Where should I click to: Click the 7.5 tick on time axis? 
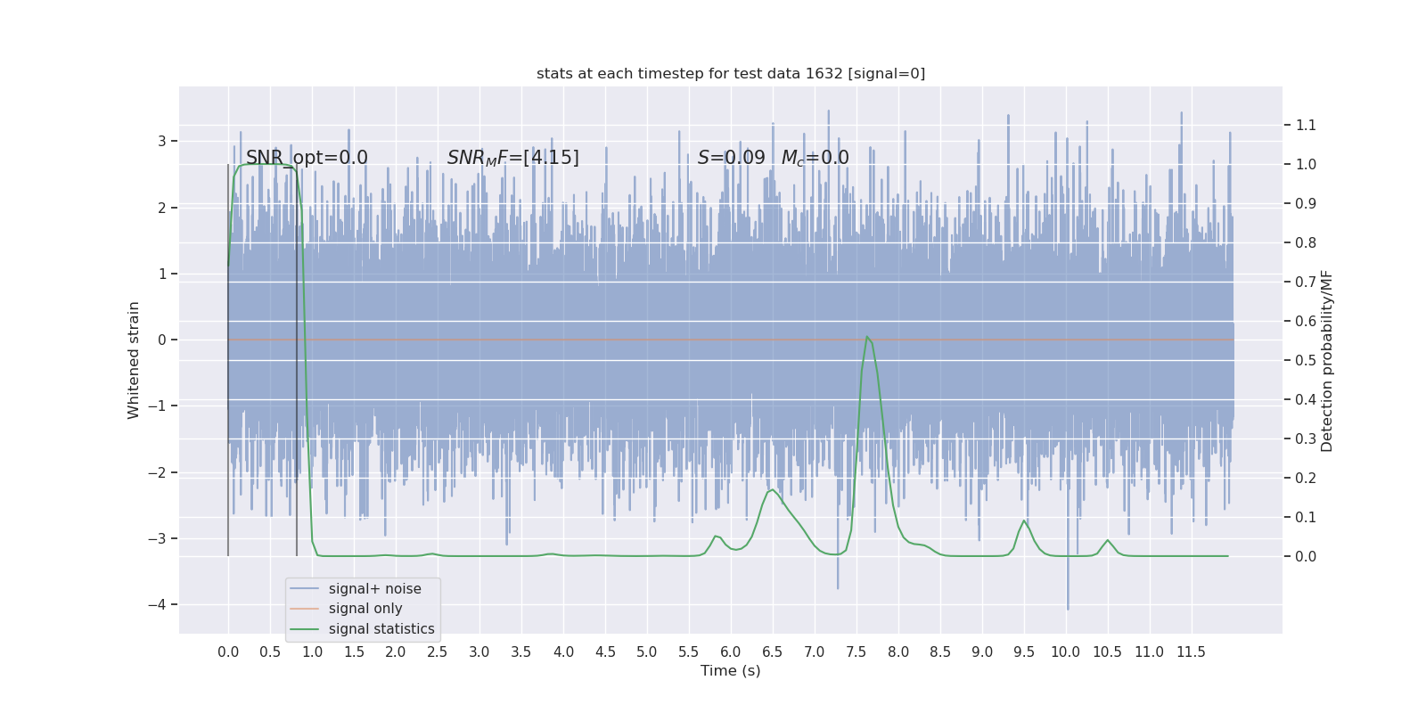pos(856,652)
